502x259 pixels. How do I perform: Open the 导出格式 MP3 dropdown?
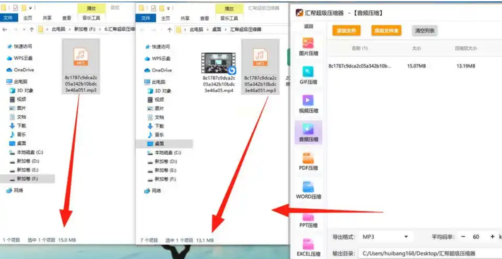(385, 237)
